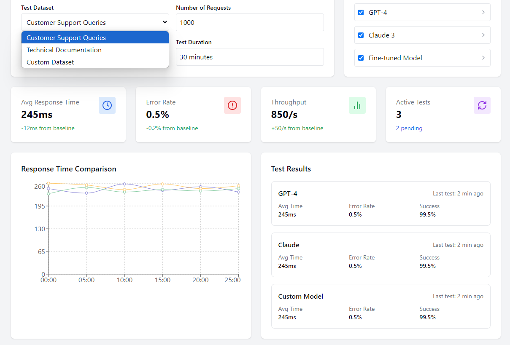Click the green bar chart Throughput icon
This screenshot has width=510, height=345.
357,105
